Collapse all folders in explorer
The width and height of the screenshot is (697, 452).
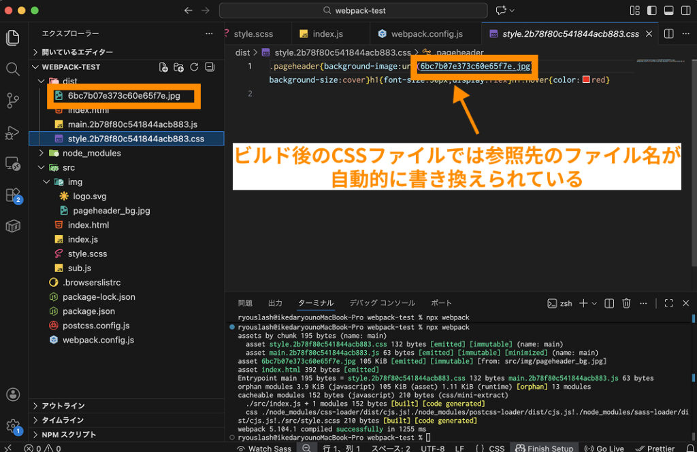(210, 67)
